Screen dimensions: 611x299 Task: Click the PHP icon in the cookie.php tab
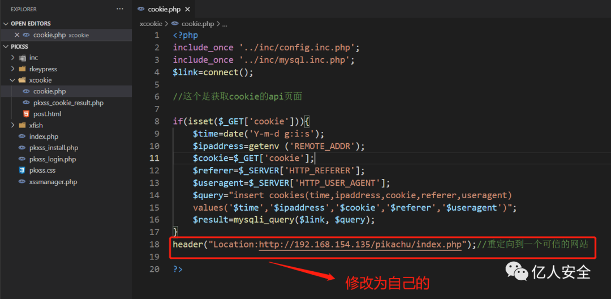pos(141,9)
